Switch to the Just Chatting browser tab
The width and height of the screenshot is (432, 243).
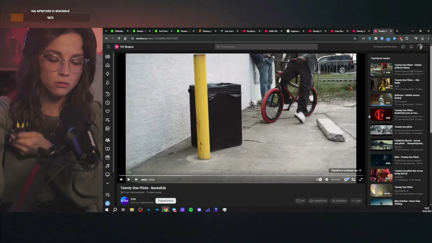[163, 31]
